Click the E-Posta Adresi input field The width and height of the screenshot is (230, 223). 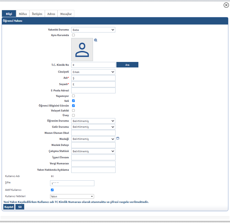(x=93, y=91)
